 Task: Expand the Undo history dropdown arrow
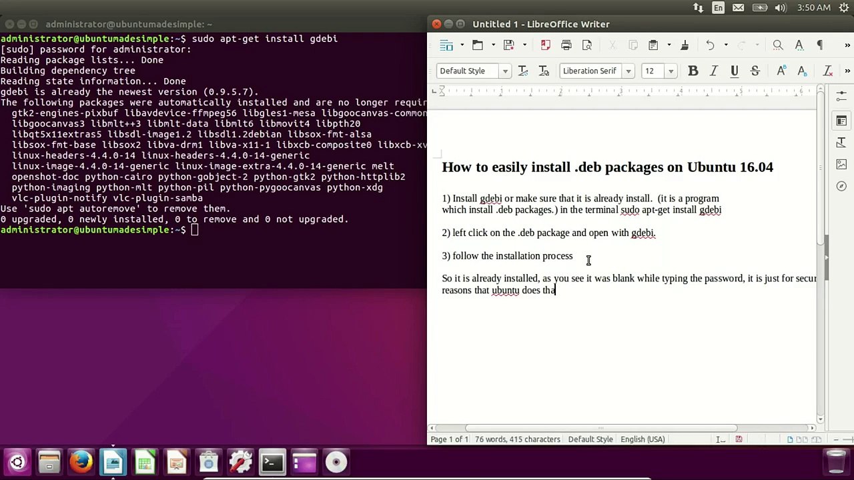click(x=726, y=45)
